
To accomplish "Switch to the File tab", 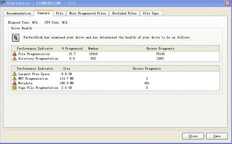I will [59, 13].
